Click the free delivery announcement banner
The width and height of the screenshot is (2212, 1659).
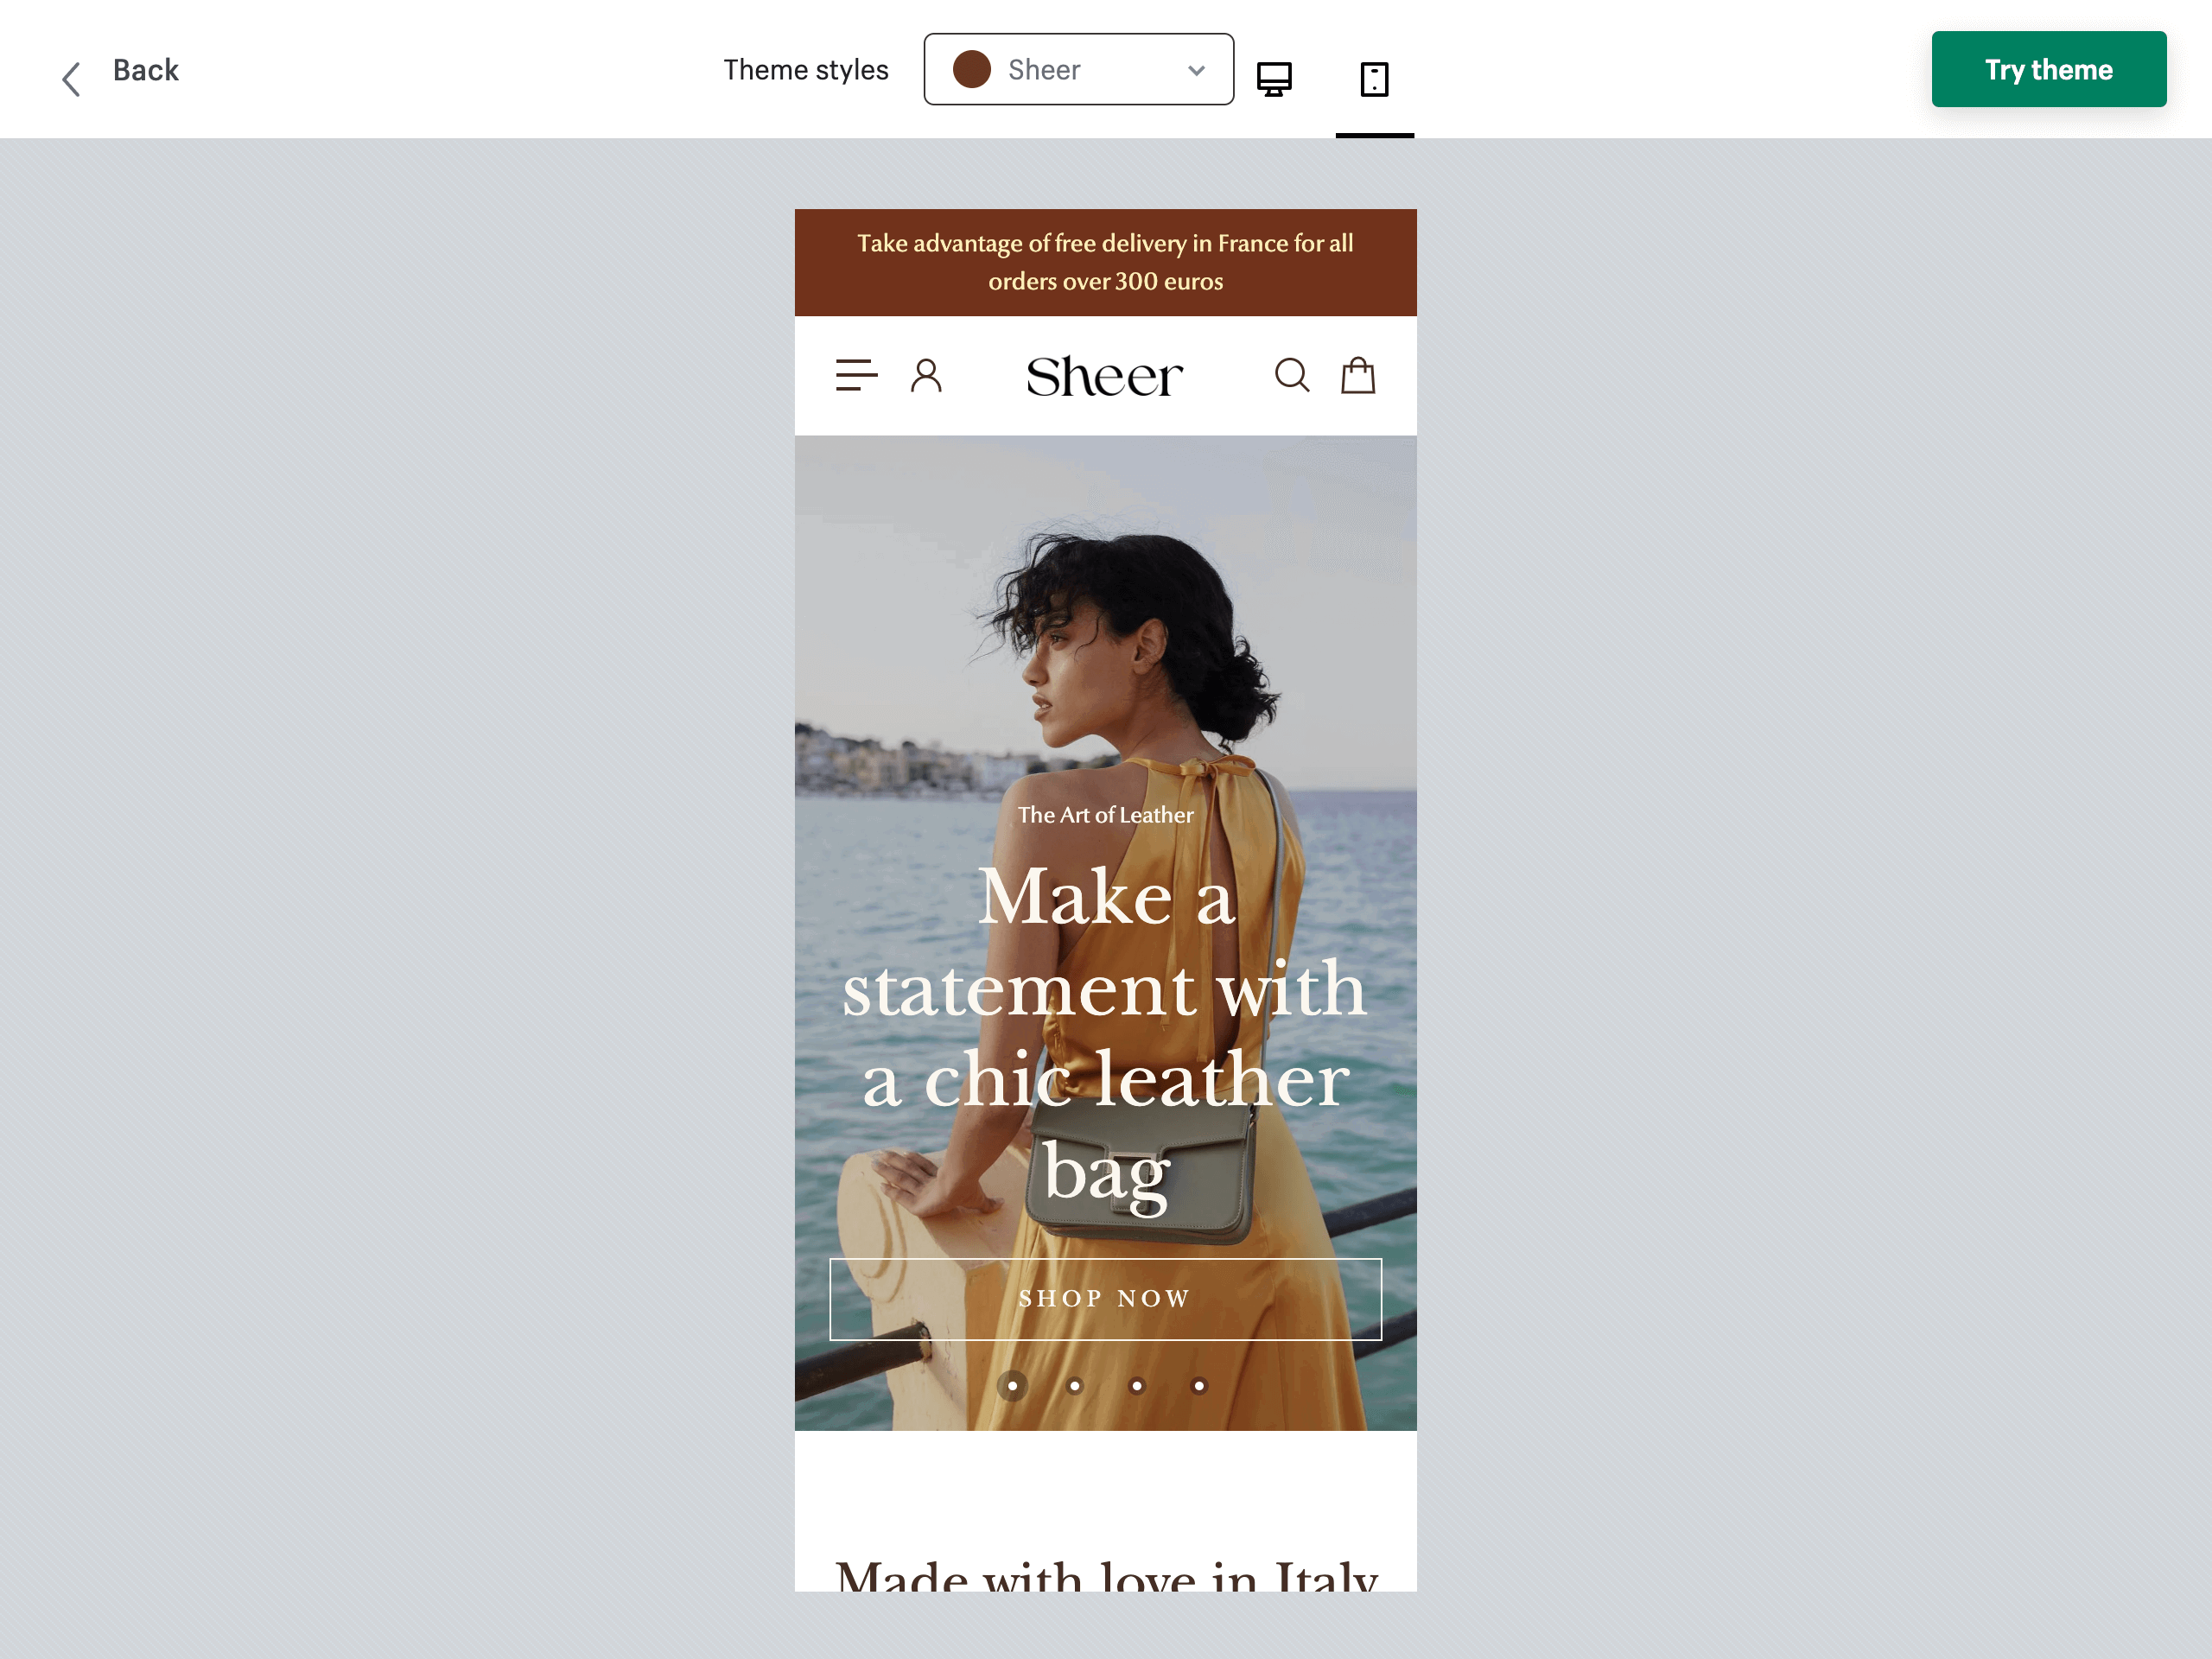[1105, 262]
